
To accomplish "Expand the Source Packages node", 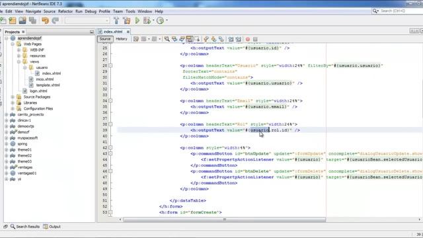I will pos(13,97).
